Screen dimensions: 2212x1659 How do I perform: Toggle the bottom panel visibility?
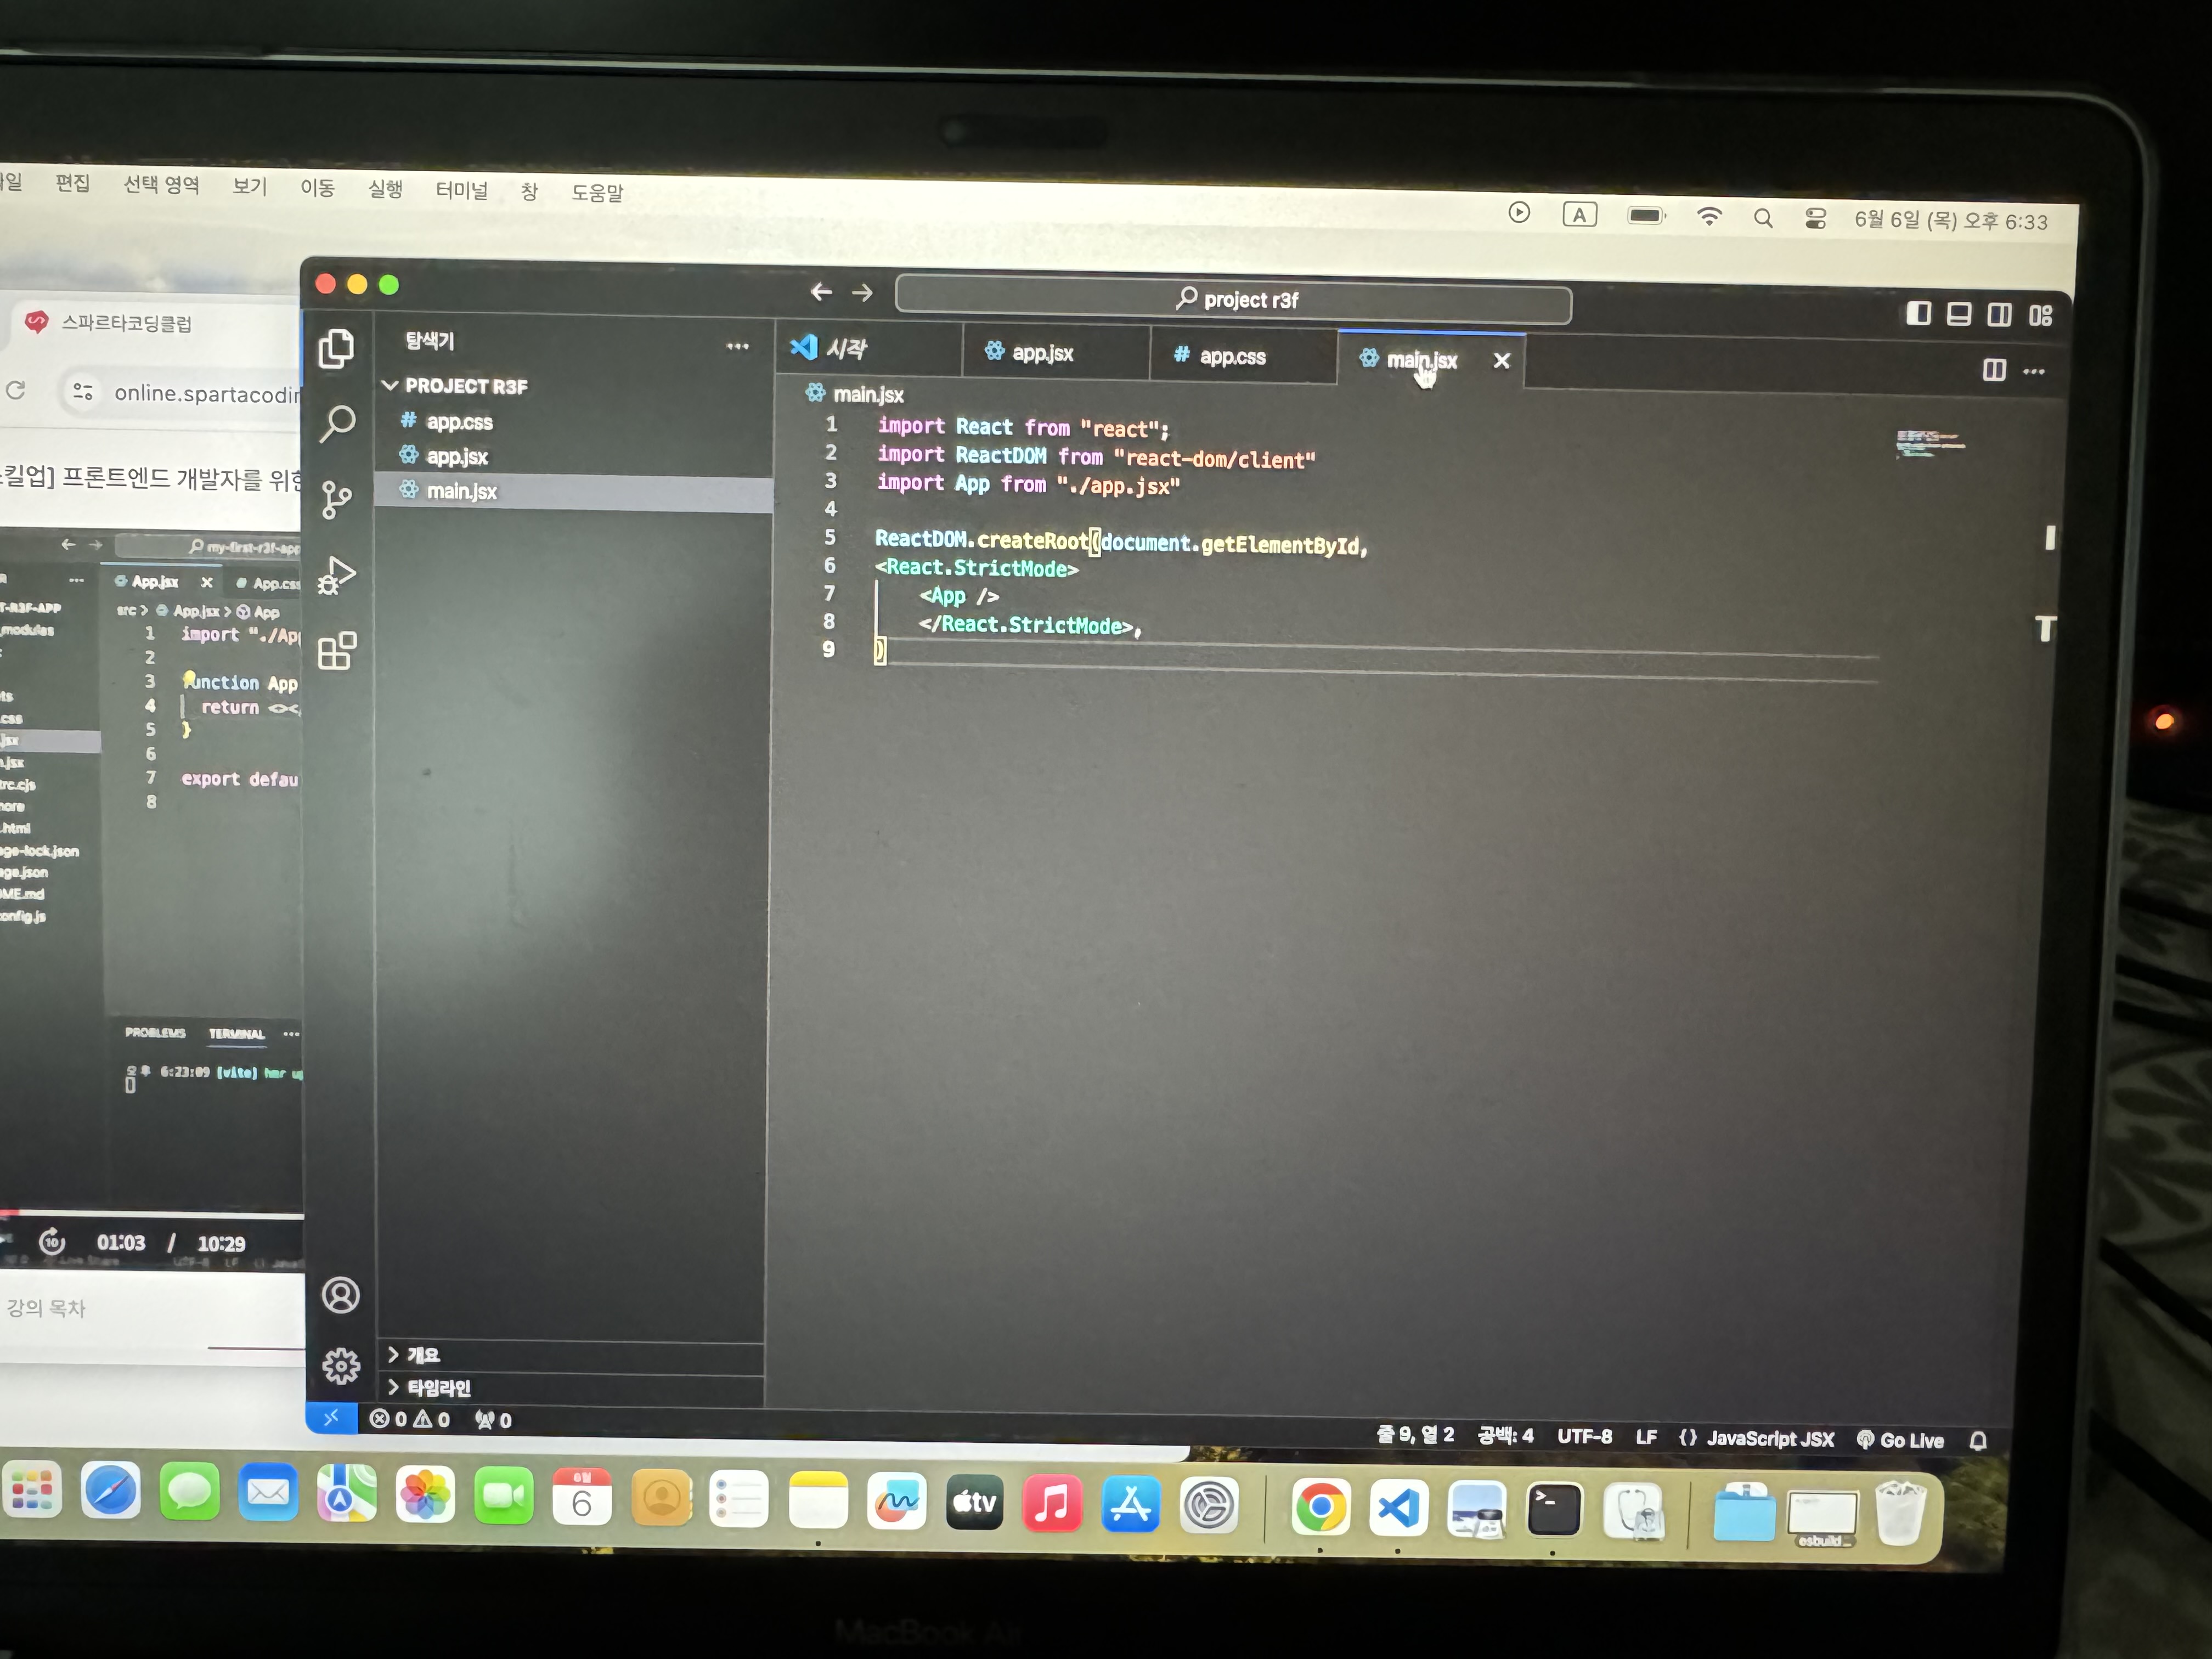(1958, 315)
